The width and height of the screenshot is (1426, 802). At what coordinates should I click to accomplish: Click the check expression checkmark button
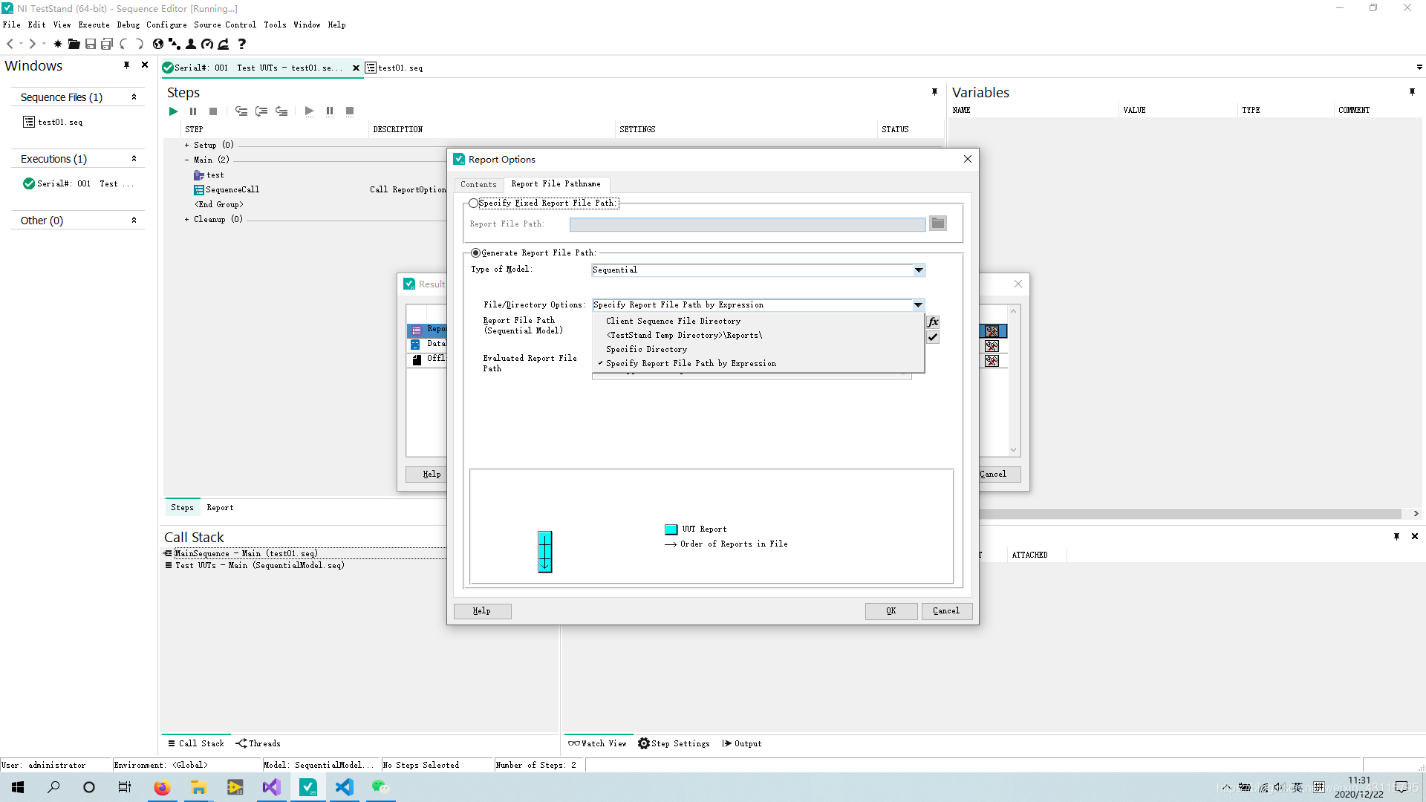933,337
